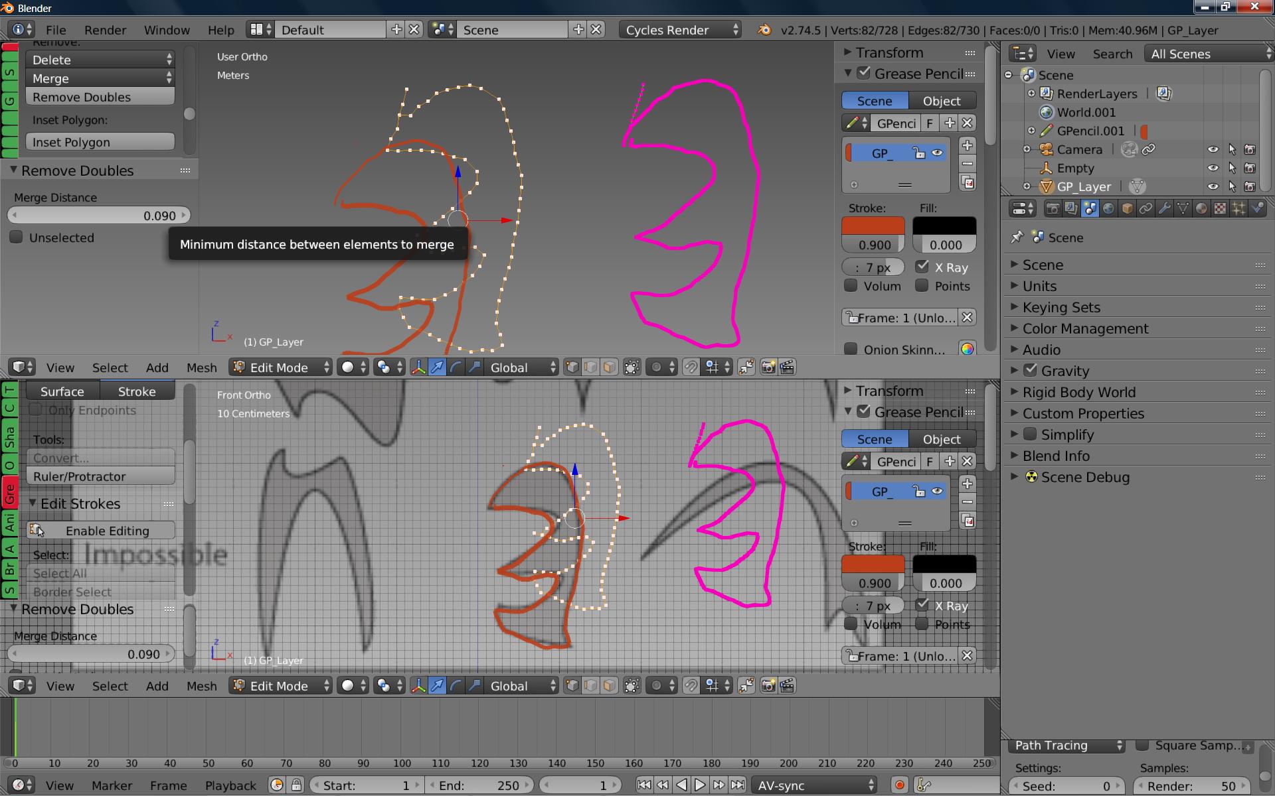The height and width of the screenshot is (796, 1275).
Task: Toggle Camera visibility eye in outliner
Action: point(1213,150)
